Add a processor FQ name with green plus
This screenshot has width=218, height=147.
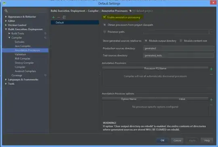click(x=211, y=69)
